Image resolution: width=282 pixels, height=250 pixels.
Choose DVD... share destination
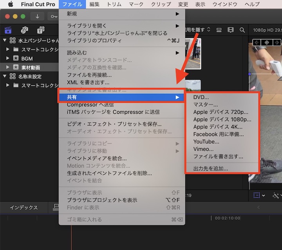pos(222,97)
